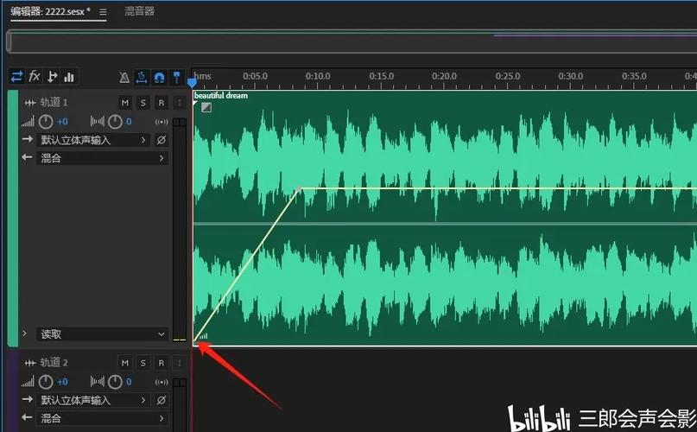
Task: Click Track 1 volume knob
Action: pyautogui.click(x=46, y=122)
